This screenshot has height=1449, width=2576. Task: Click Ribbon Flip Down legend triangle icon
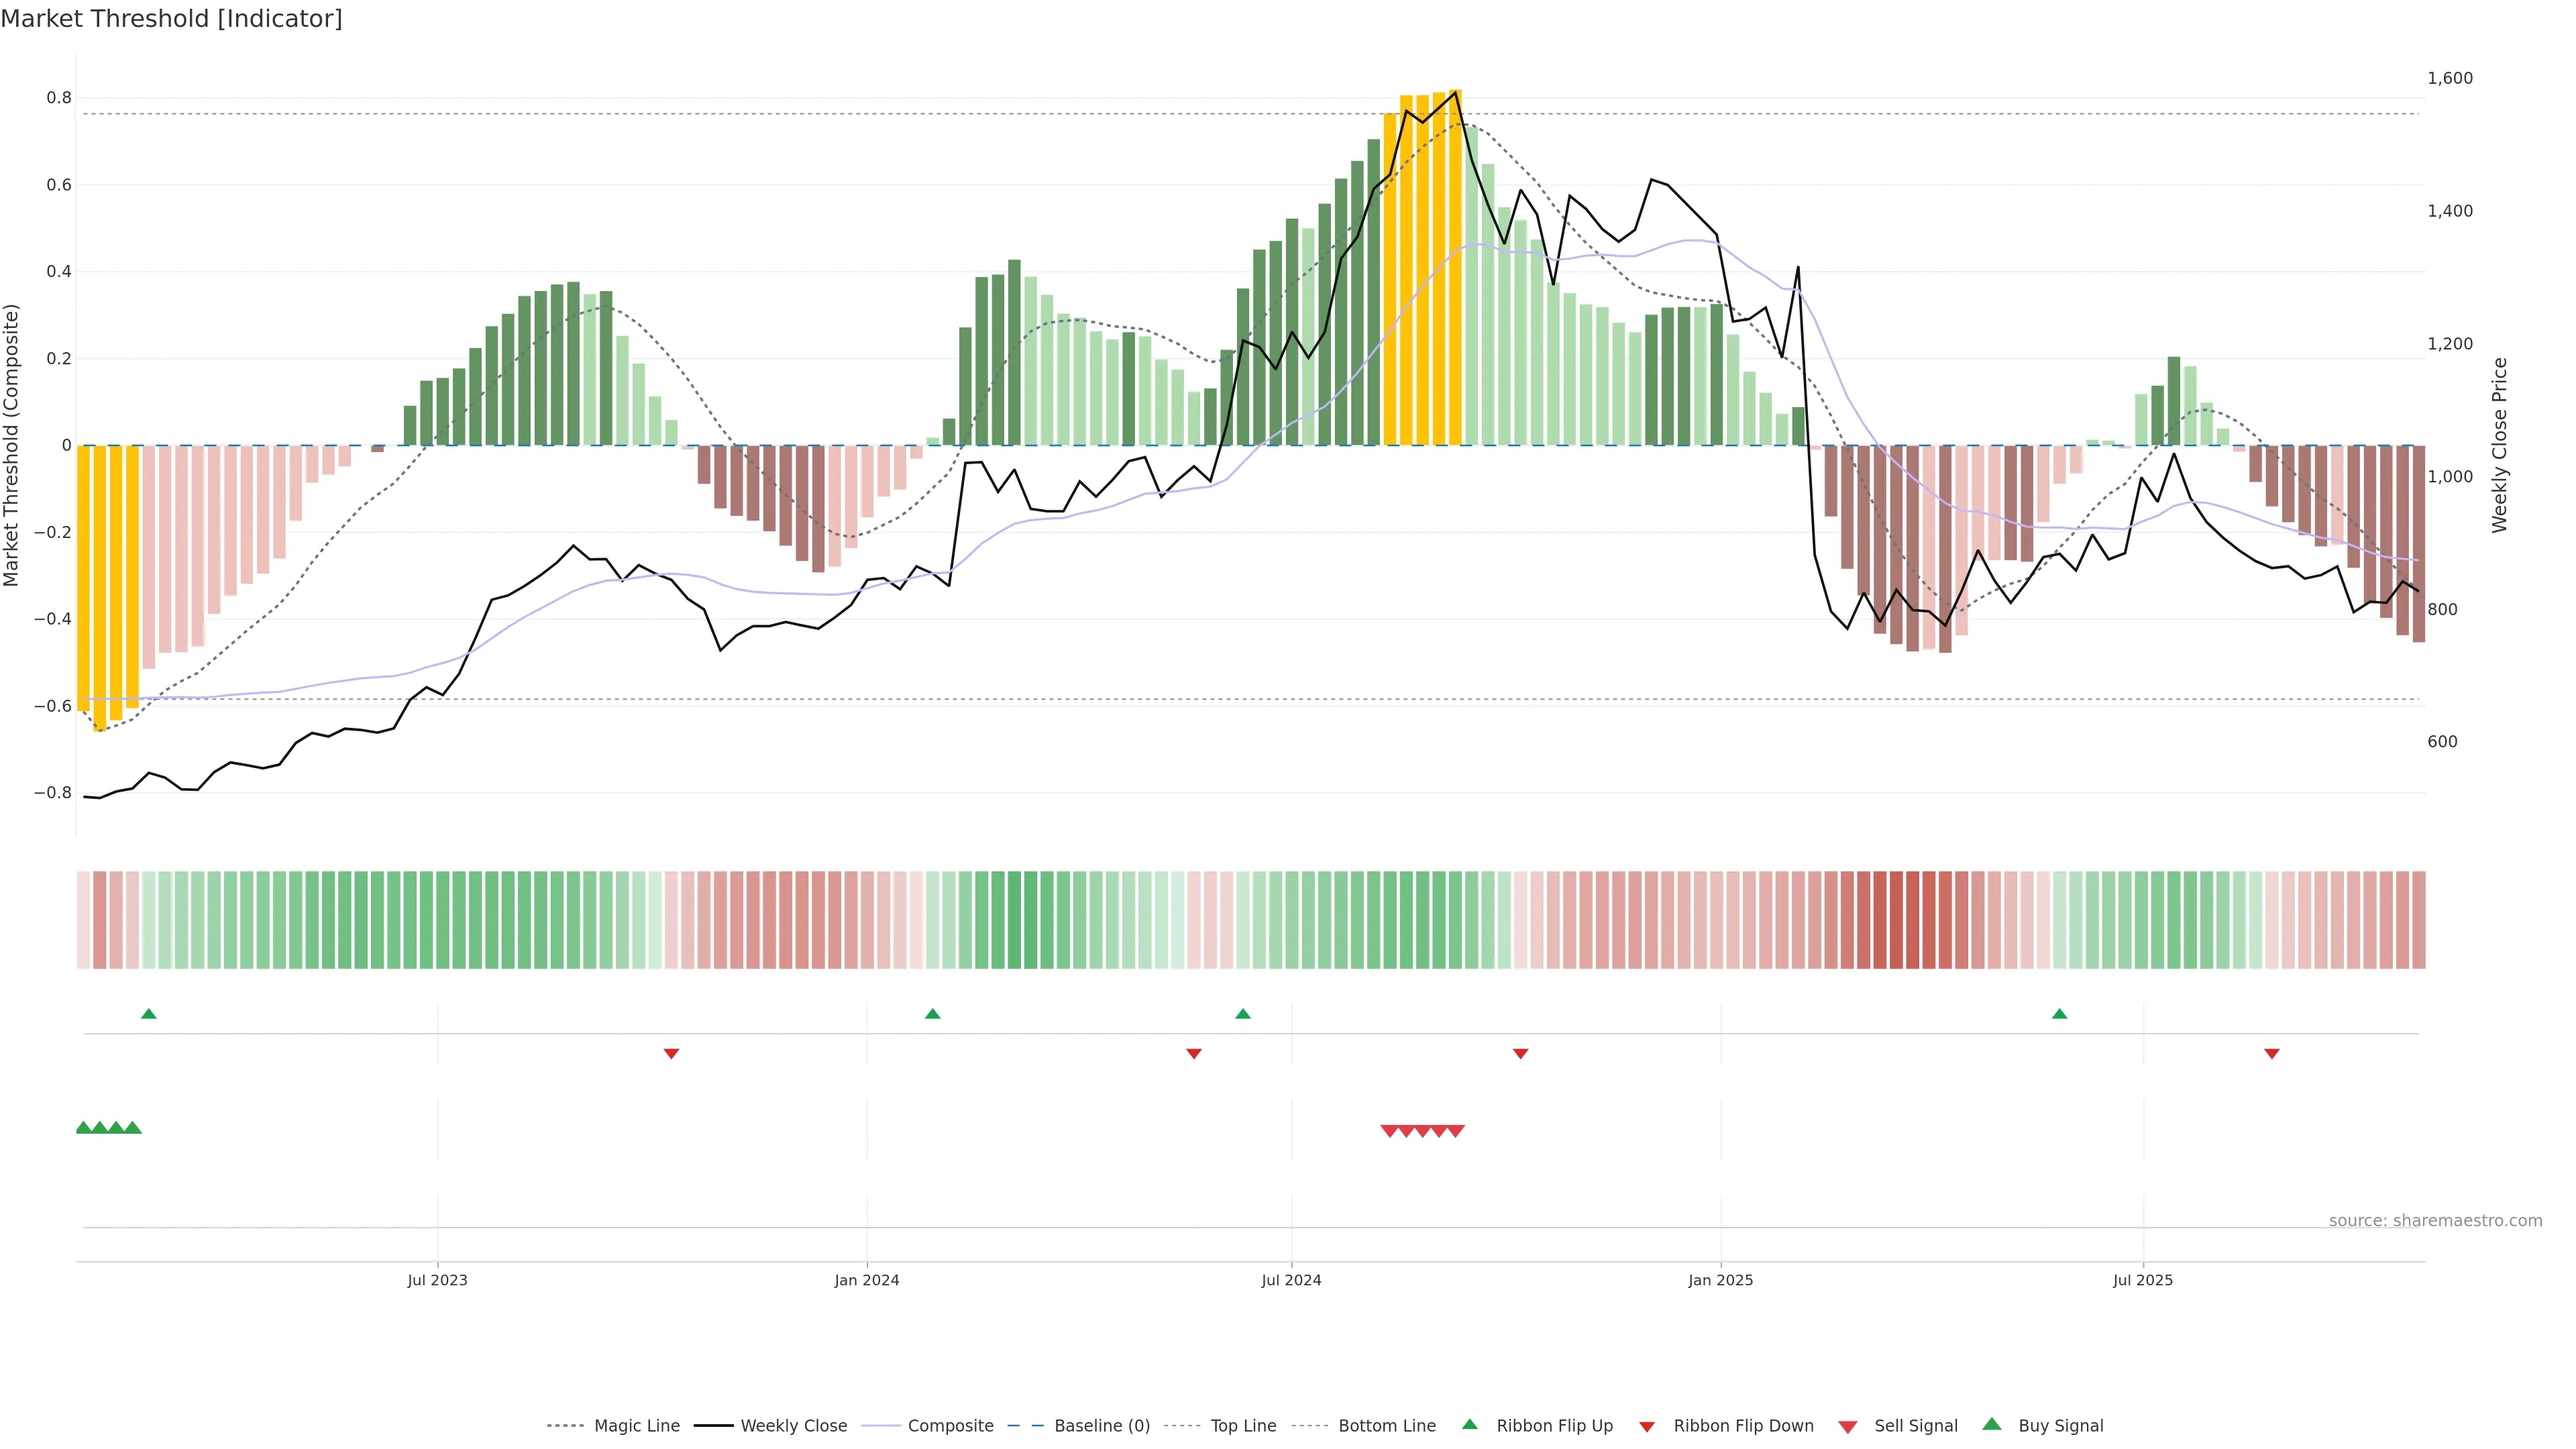(1647, 1427)
